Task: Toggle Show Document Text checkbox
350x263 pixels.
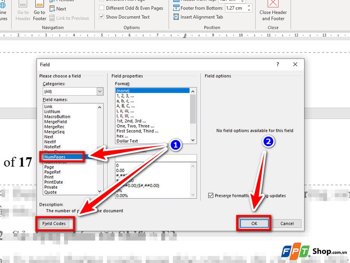Action: pyautogui.click(x=102, y=17)
